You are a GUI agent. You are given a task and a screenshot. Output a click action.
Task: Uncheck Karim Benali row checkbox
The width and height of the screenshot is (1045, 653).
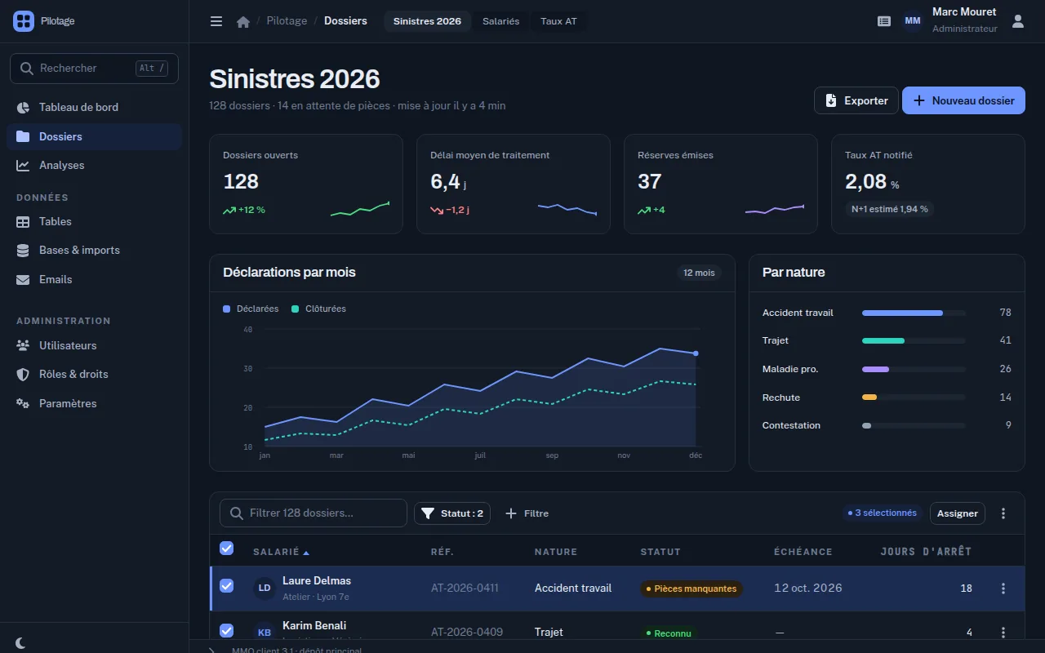[x=227, y=630]
